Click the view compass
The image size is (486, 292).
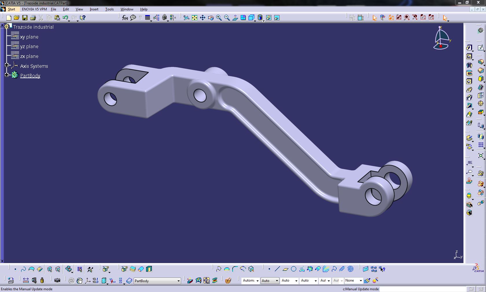pyautogui.click(x=441, y=38)
